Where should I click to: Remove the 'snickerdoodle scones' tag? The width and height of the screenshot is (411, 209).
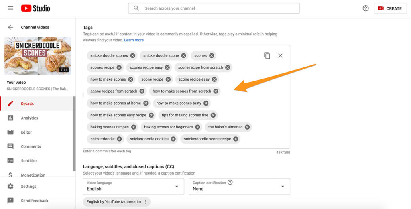[x=133, y=56]
